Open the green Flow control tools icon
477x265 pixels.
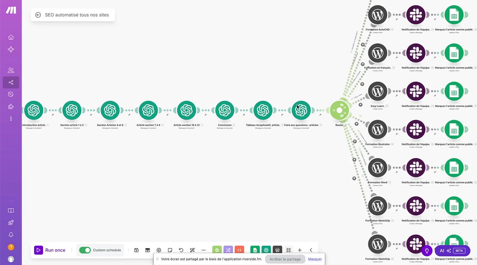tap(217, 250)
